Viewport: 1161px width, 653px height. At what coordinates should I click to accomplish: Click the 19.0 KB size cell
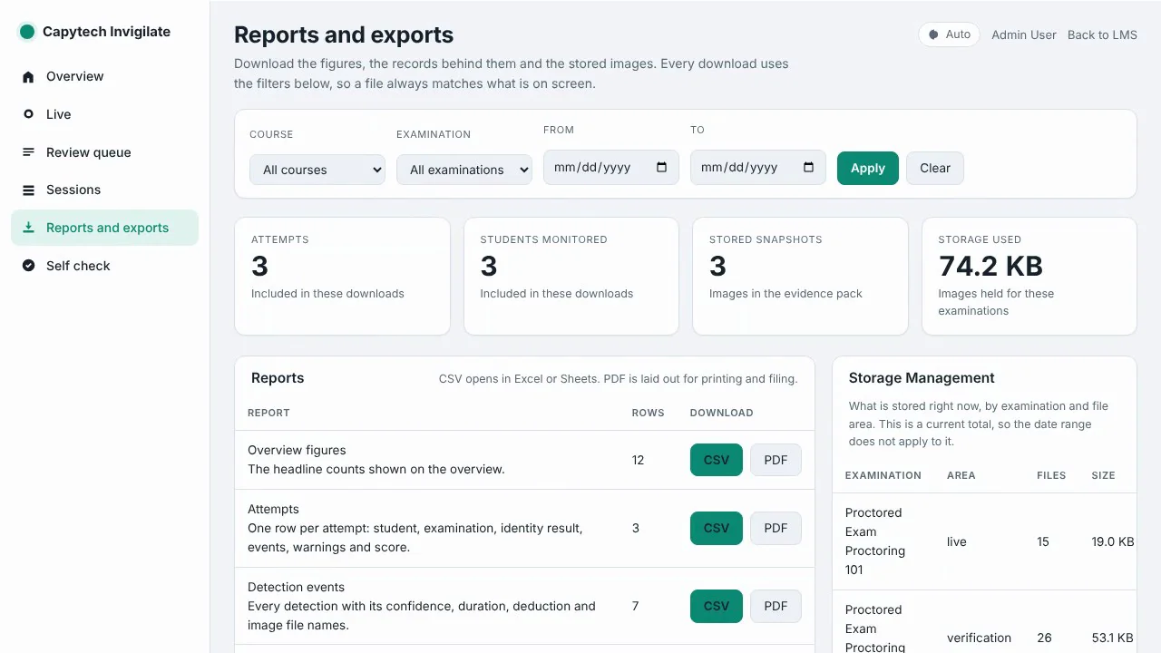click(1113, 541)
